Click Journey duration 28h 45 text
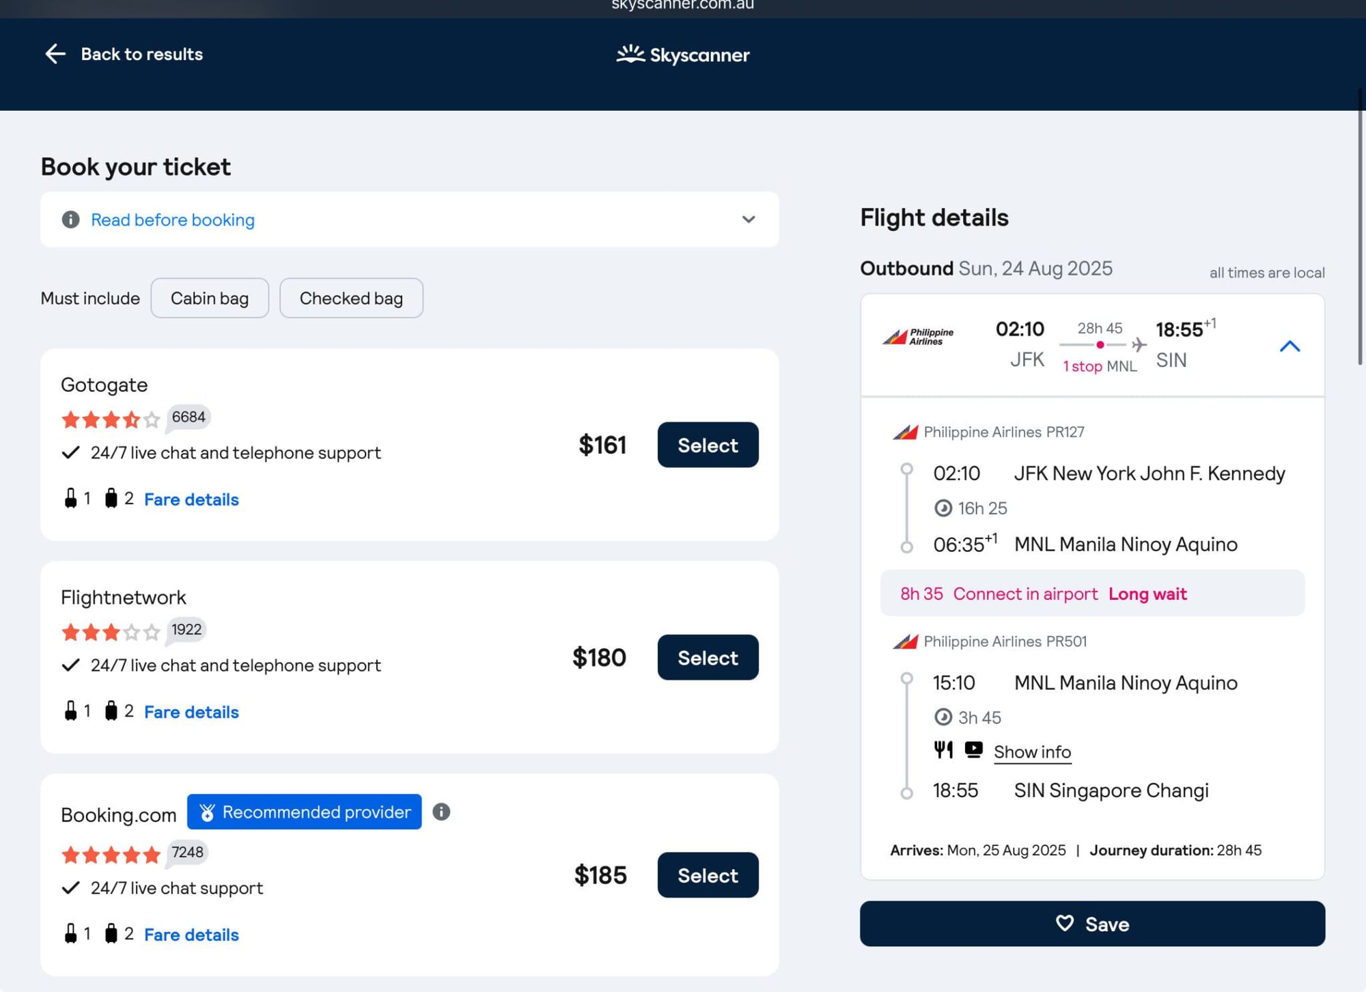 pos(1175,850)
